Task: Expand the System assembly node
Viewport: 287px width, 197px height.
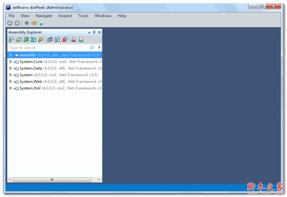Action: (11, 75)
